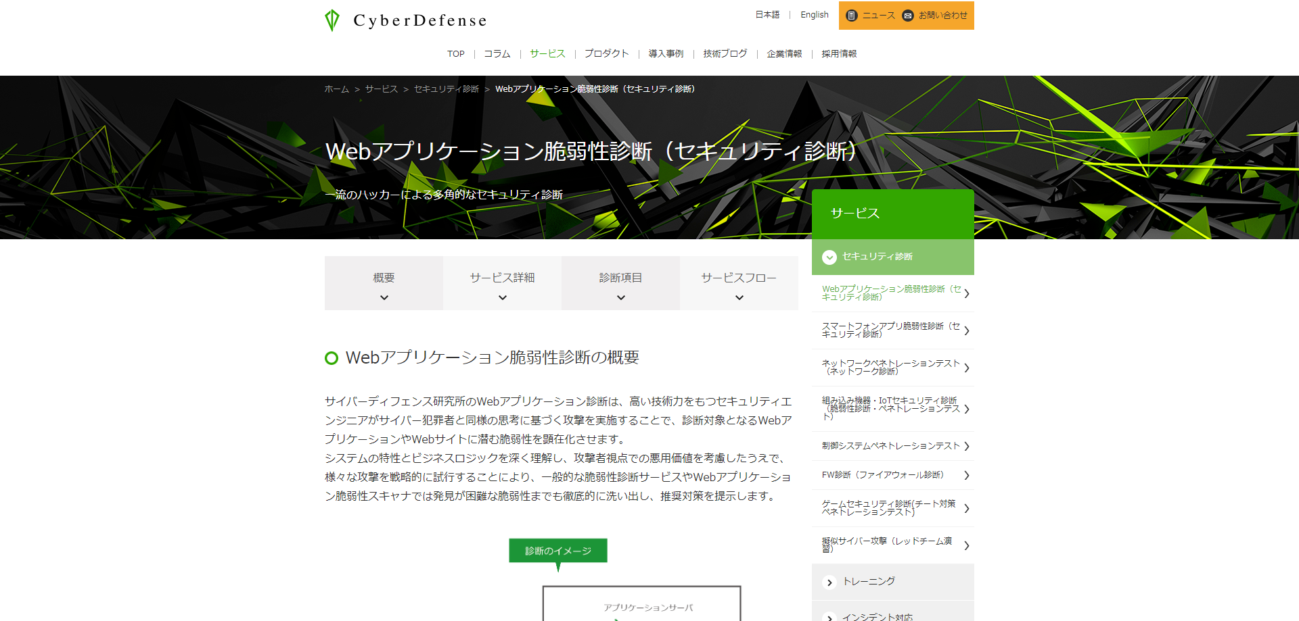1299x621 pixels.
Task: Click the arrow next to 制御システムペネトレーションテスト
Action: (x=967, y=446)
